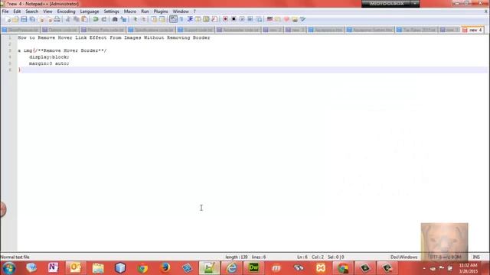Open Outlook from the taskbar
This screenshot has height=275, width=490.
click(x=76, y=268)
